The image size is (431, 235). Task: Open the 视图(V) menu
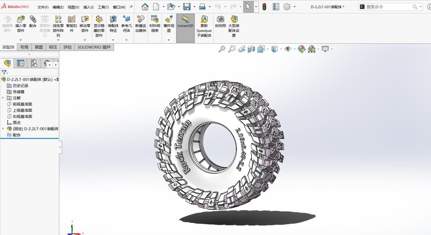73,7
